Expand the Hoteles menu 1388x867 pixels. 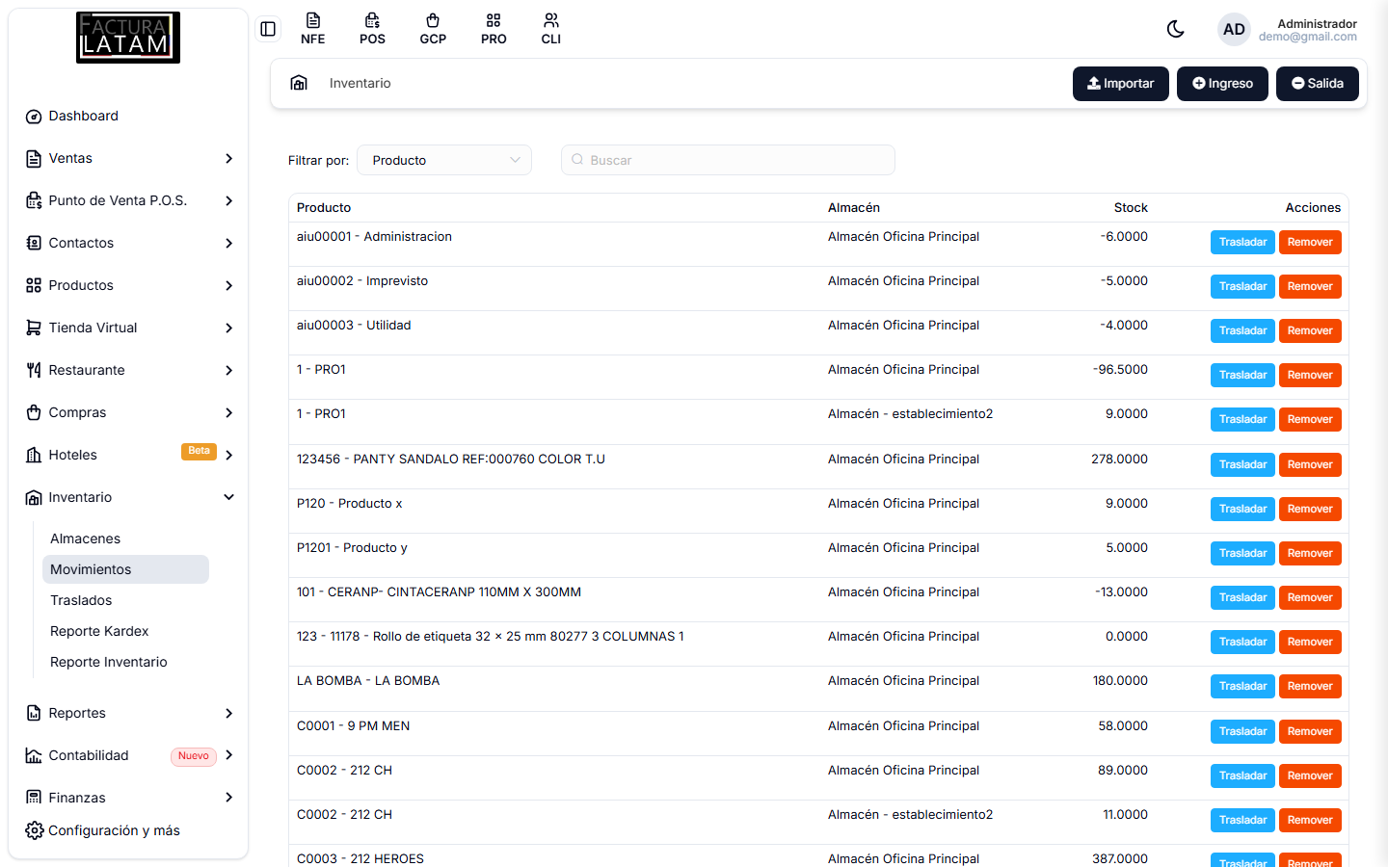point(129,455)
